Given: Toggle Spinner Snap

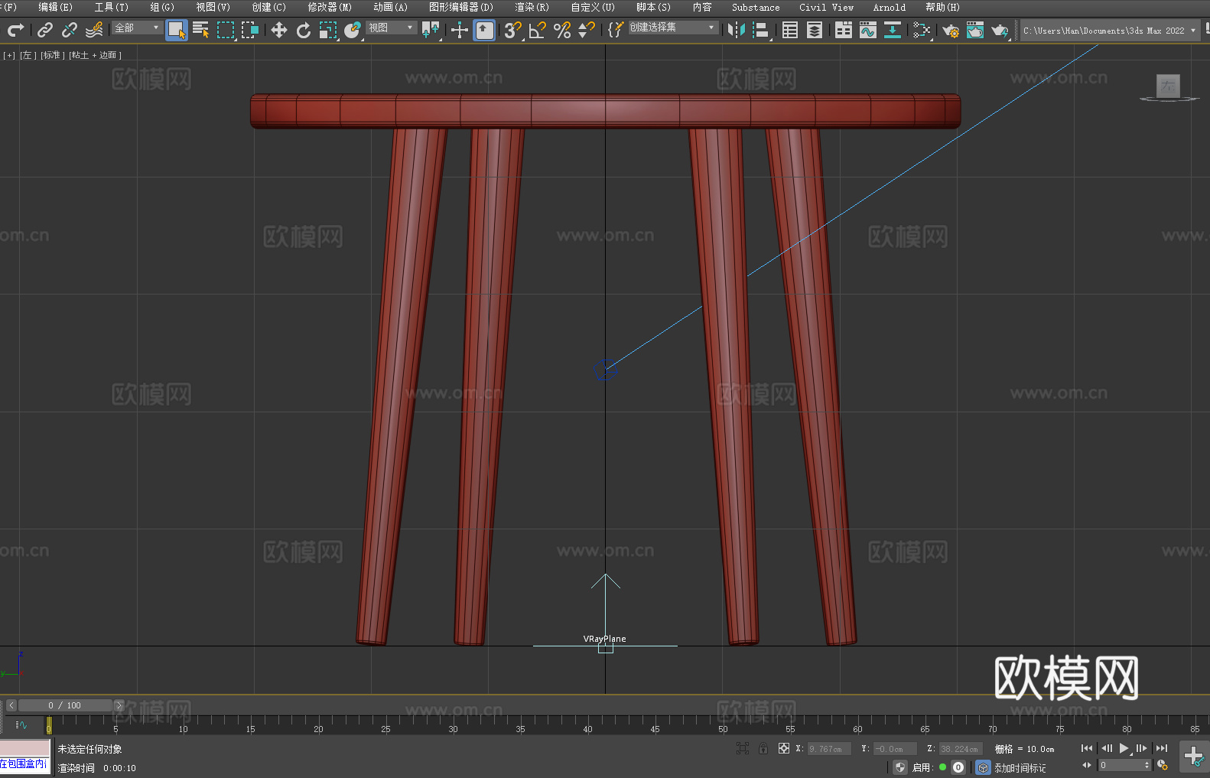Looking at the screenshot, I should point(587,30).
